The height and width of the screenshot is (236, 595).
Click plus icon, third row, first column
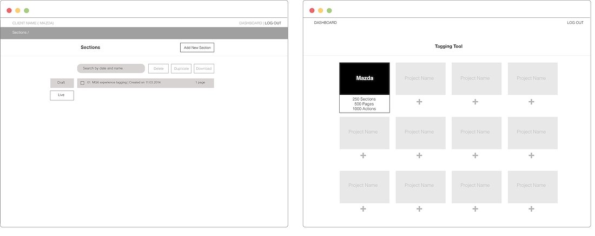click(x=363, y=209)
